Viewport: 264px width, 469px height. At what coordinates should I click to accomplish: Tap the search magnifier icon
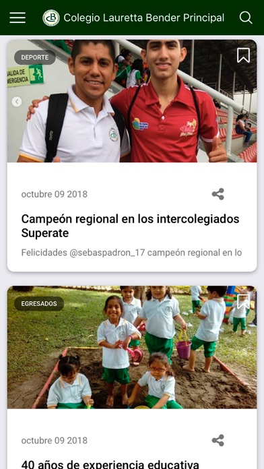click(245, 18)
